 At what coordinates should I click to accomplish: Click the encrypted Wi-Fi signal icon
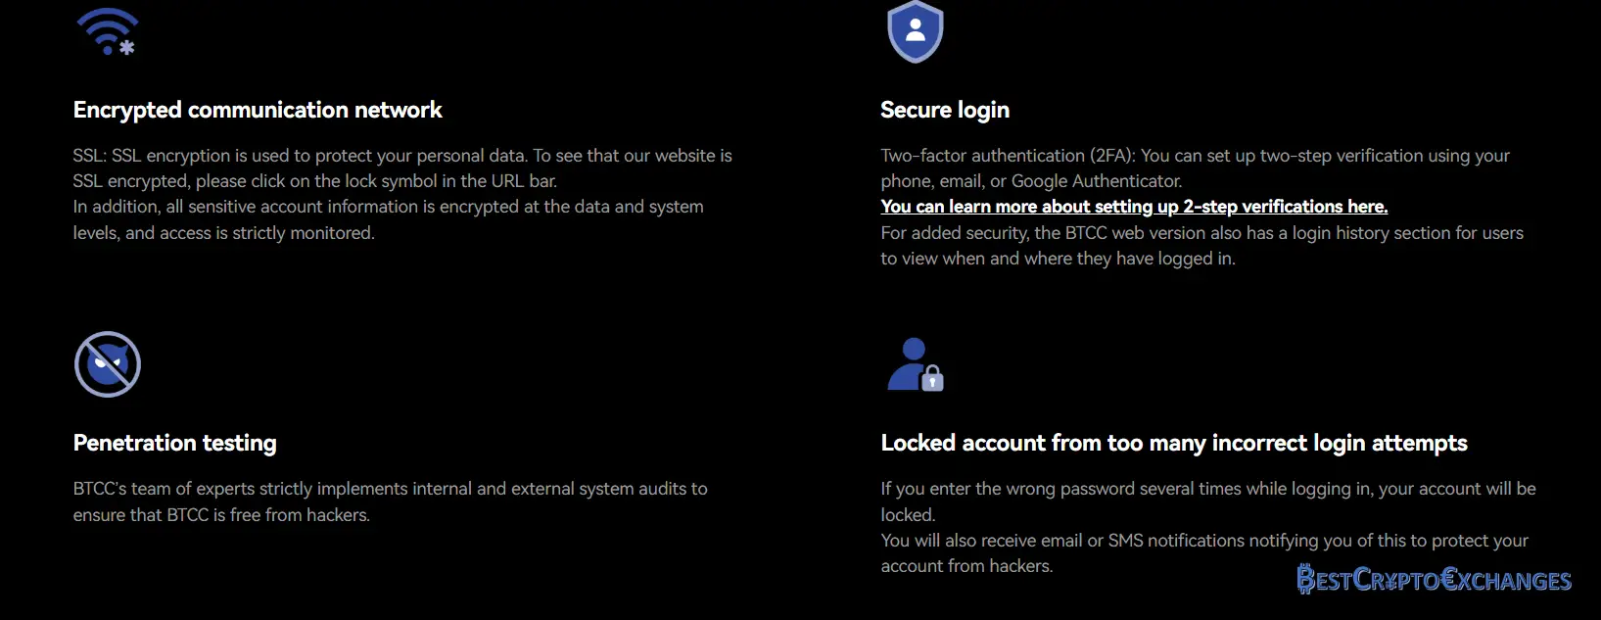pos(108,31)
